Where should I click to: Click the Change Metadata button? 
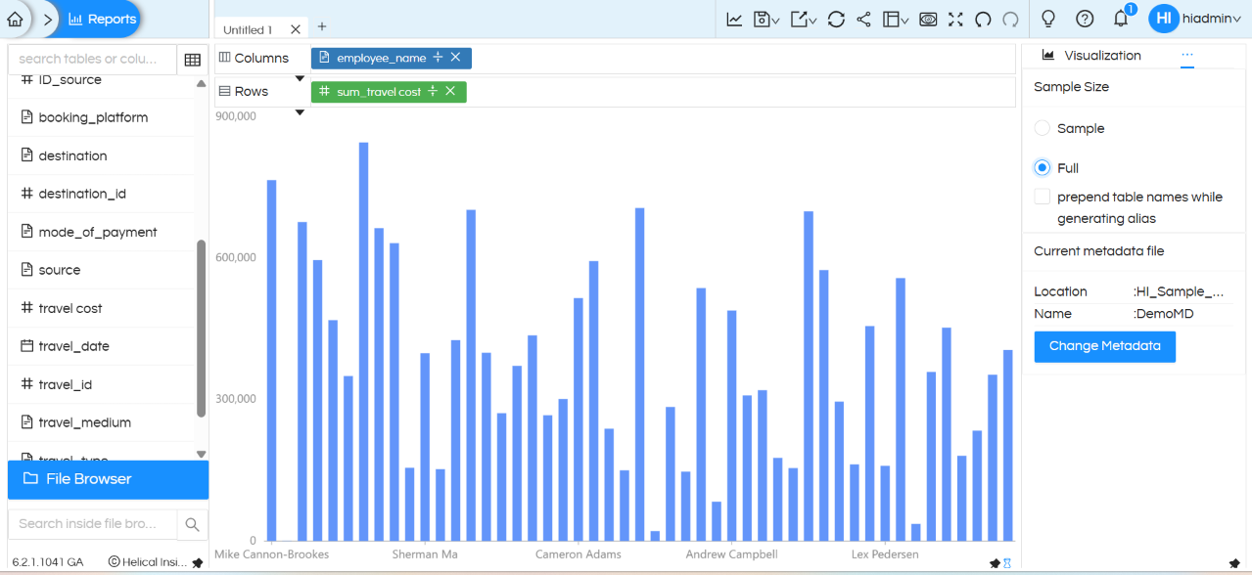(1105, 346)
